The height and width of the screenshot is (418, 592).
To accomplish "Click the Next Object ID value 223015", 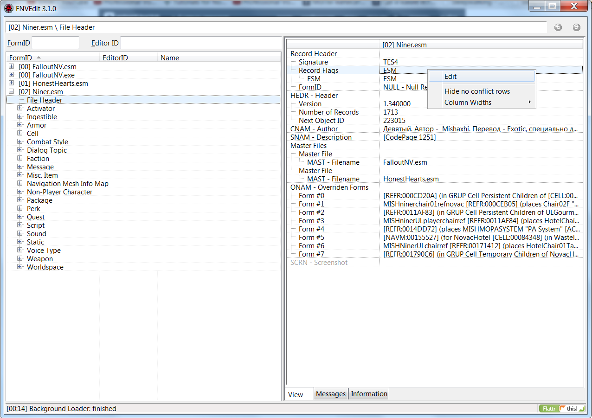I will point(394,120).
